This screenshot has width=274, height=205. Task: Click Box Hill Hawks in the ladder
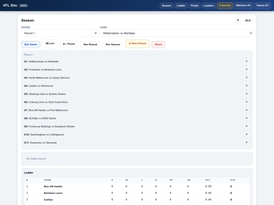(x=53, y=186)
